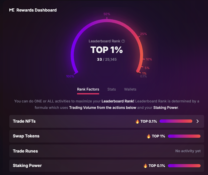This screenshot has height=175, width=208.
Task: Click the flame icon in Swap Tokens row
Action: [x=149, y=136]
